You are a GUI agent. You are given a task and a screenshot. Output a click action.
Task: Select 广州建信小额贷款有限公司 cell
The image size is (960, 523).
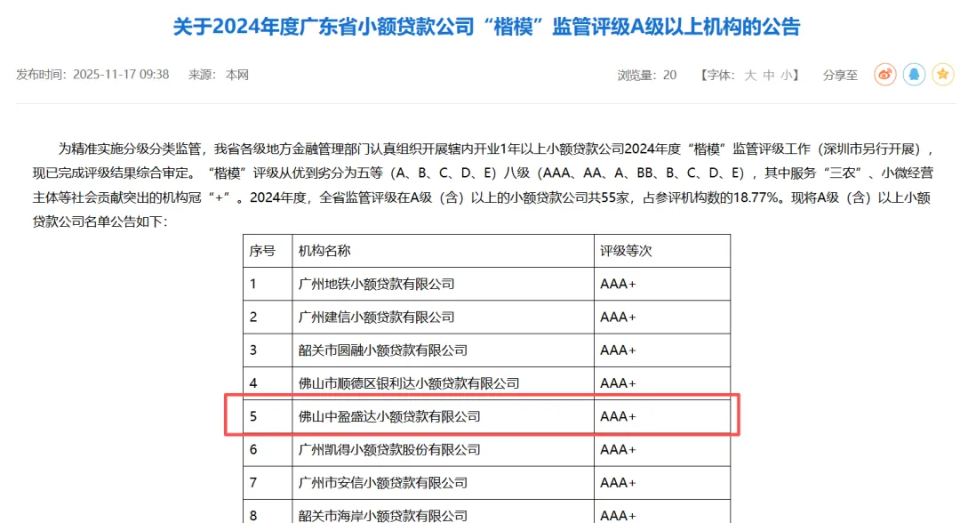444,318
